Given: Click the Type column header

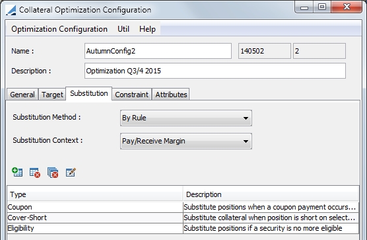Looking at the screenshot, I should tap(95, 194).
